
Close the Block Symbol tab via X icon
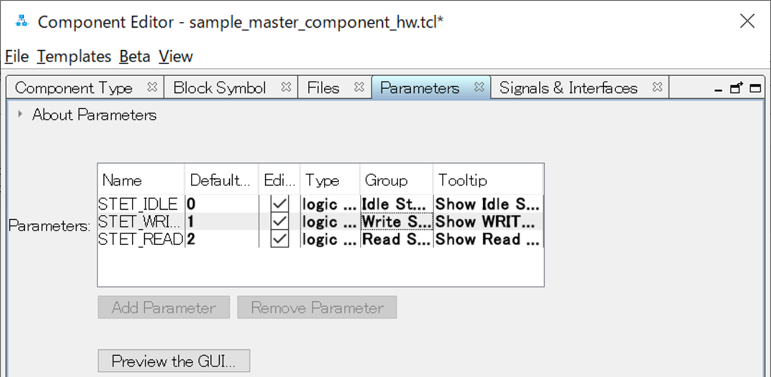click(287, 87)
